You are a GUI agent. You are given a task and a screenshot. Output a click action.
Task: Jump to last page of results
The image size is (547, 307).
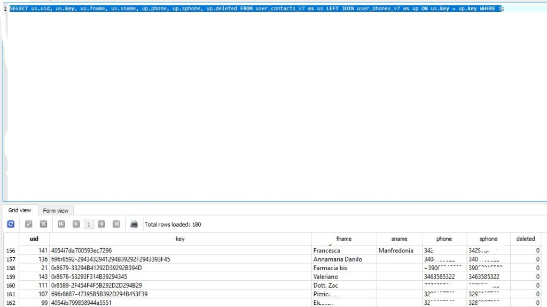click(116, 224)
